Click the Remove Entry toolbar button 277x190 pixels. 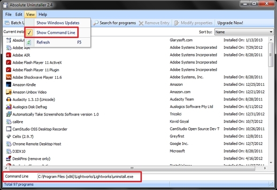click(x=154, y=23)
